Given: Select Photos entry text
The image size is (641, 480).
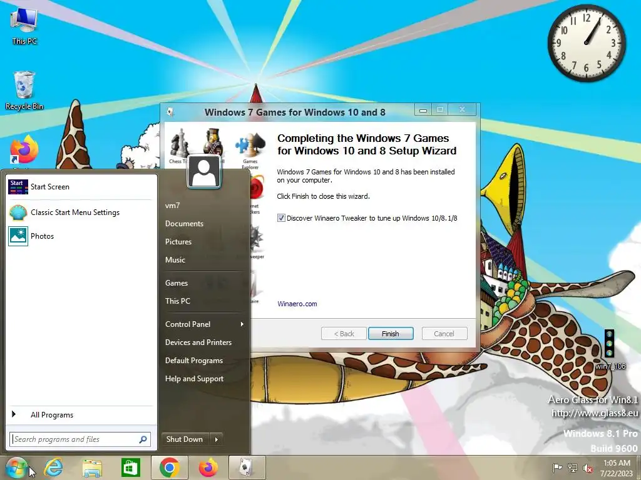Looking at the screenshot, I should pos(42,236).
